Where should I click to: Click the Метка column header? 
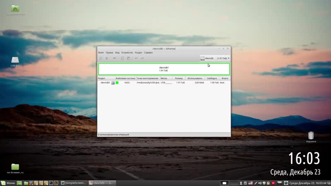click(166, 78)
